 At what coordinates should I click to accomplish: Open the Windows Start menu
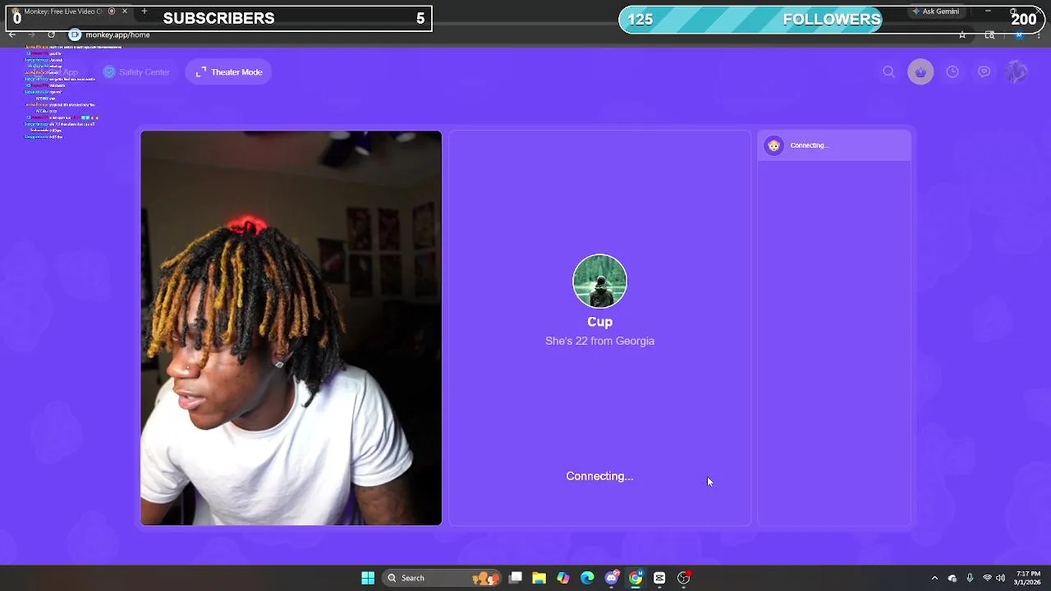point(368,578)
